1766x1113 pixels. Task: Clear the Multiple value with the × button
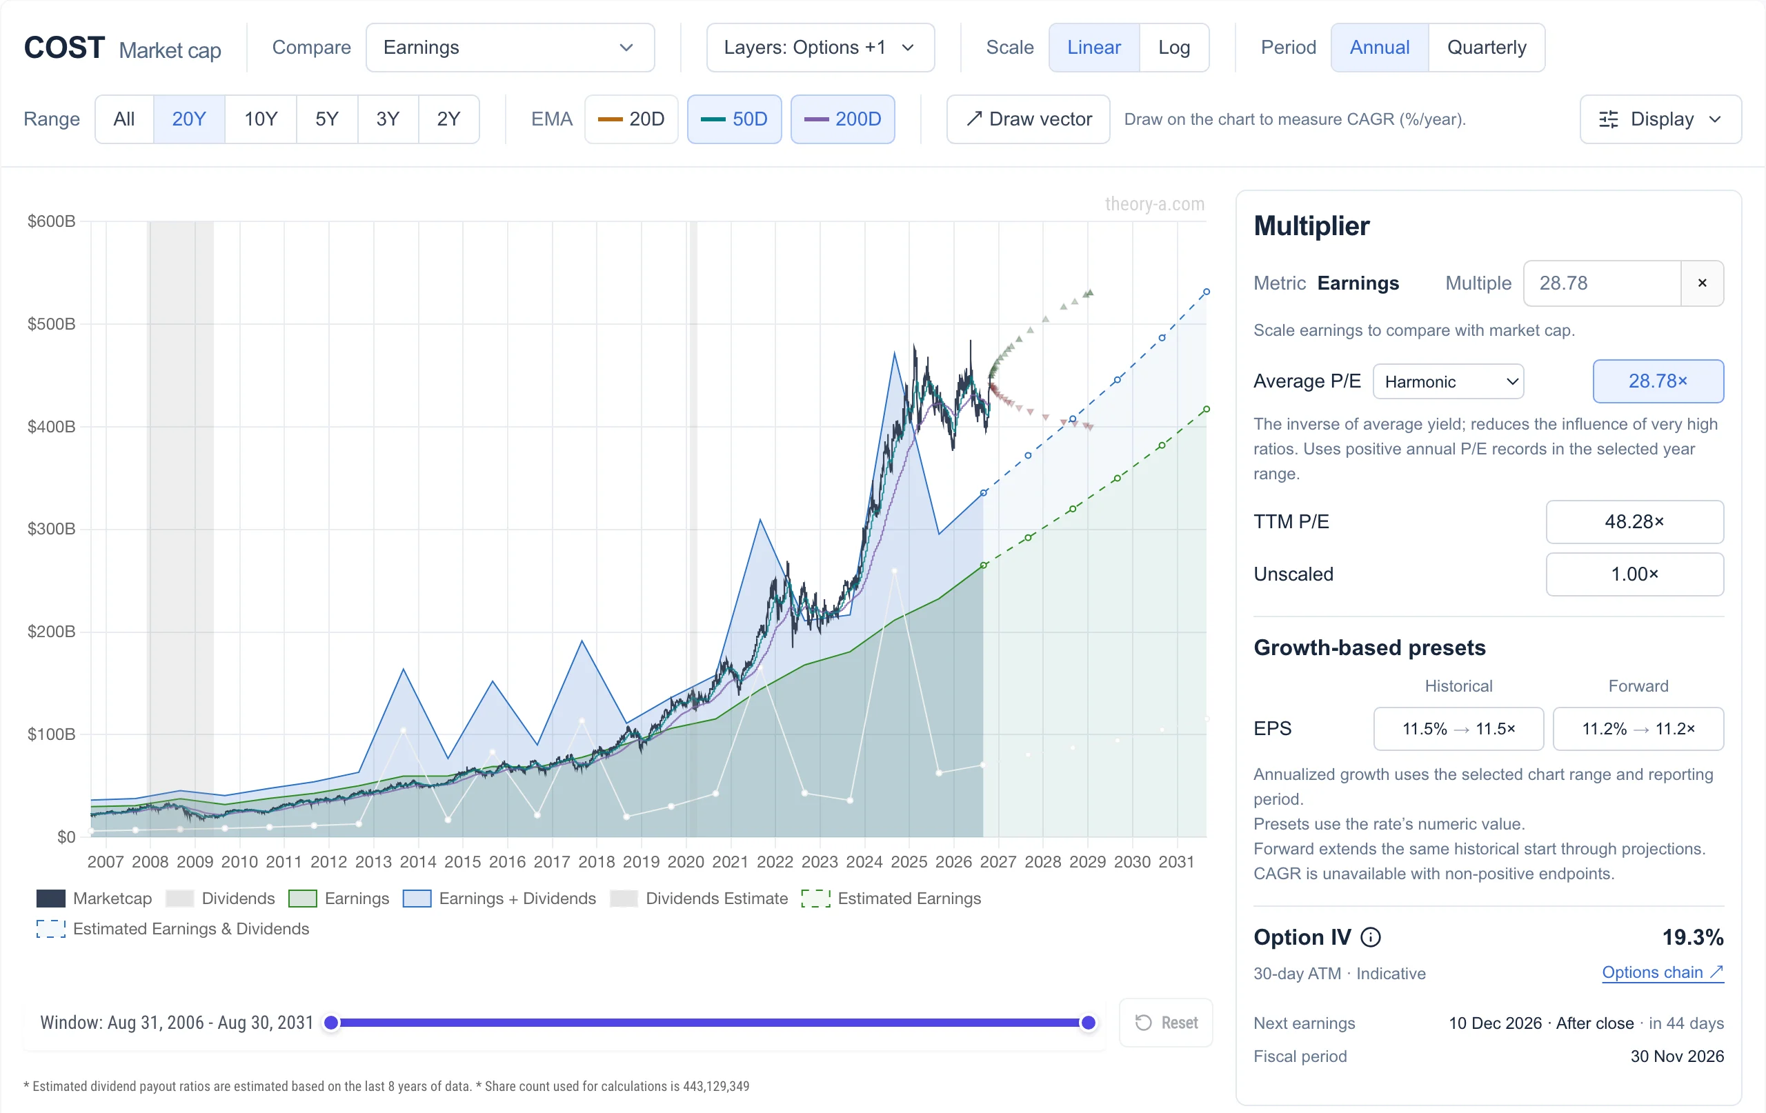[1701, 283]
